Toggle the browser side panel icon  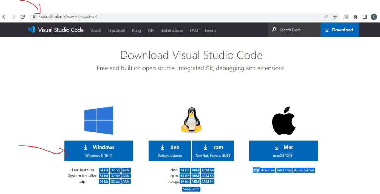tap(365, 17)
